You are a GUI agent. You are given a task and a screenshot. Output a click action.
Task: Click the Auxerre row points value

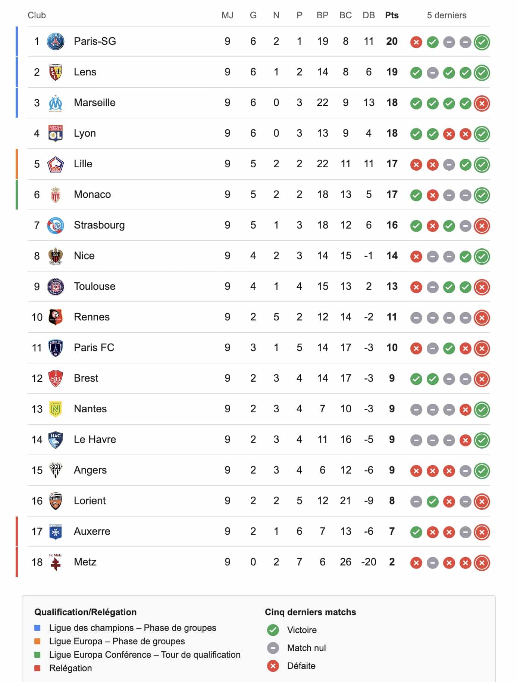pyautogui.click(x=392, y=531)
